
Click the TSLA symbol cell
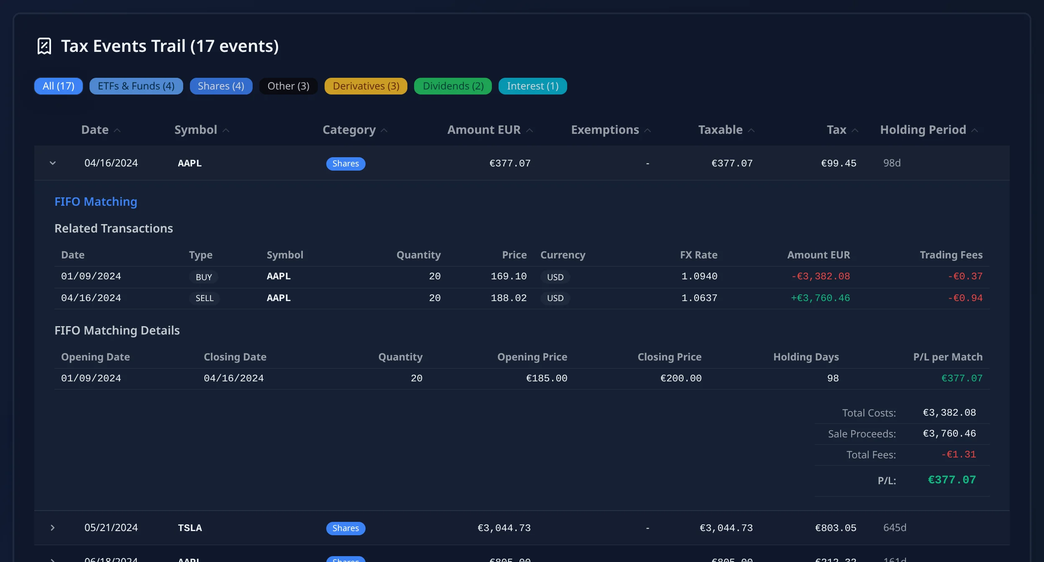tap(190, 528)
